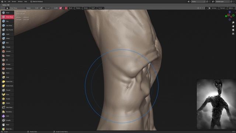
Task: Enable the Dyntopo checkbox
Action: tap(209, 8)
